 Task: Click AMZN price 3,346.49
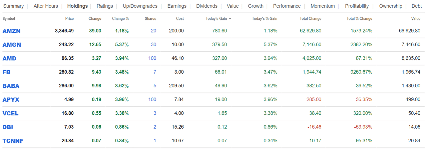pos(64,31)
